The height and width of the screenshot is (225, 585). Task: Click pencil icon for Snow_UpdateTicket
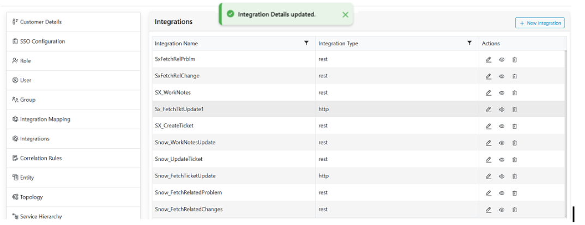(488, 160)
